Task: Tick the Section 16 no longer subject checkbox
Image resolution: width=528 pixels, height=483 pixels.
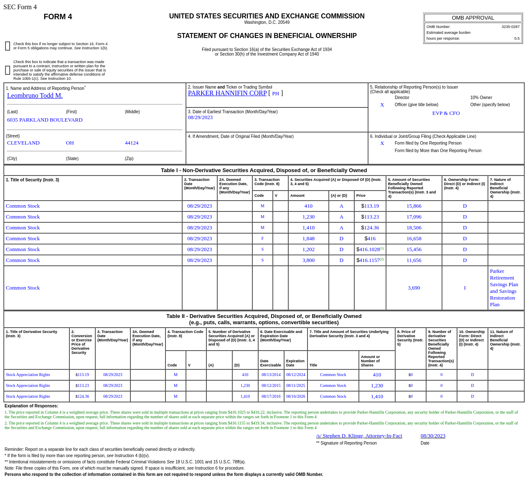Action: [8, 46]
